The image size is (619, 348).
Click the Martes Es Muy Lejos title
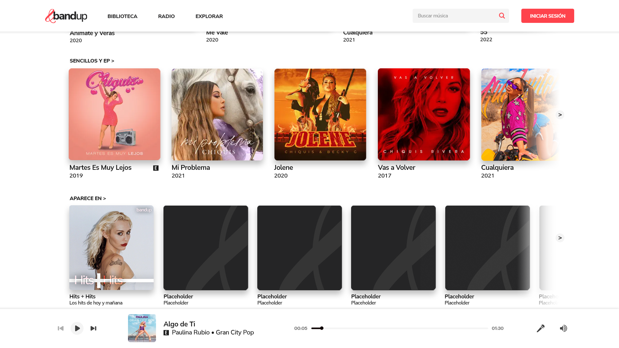(101, 168)
